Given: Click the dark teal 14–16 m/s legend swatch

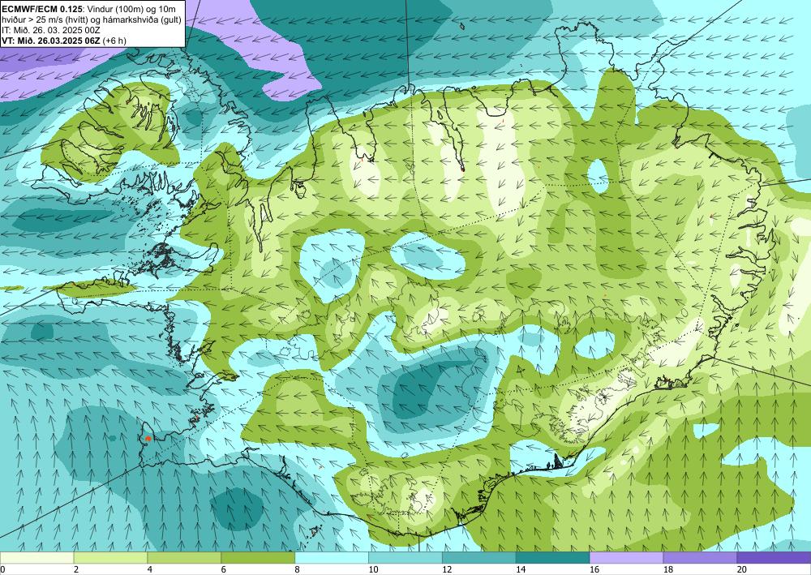Looking at the screenshot, I should 552,558.
